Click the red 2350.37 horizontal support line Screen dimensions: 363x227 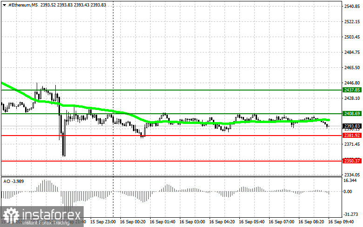click(172, 161)
